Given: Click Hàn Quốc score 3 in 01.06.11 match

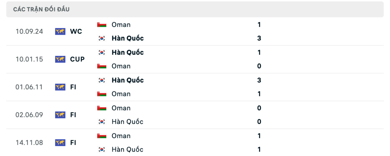Looking at the screenshot, I should [259, 80].
